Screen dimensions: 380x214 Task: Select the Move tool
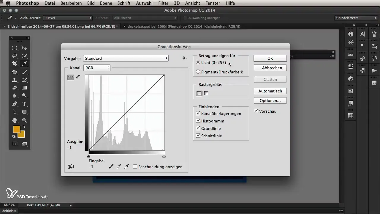(x=25, y=48)
